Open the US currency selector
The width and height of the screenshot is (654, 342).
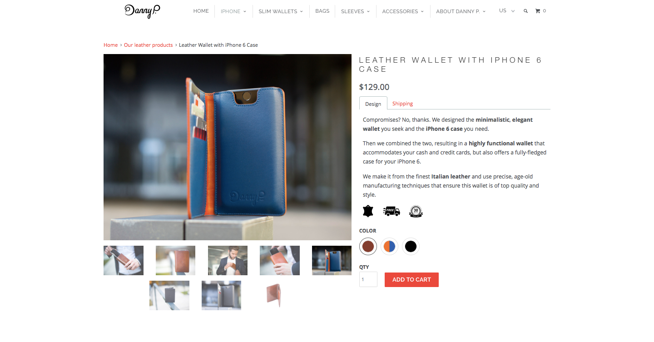[x=507, y=11]
